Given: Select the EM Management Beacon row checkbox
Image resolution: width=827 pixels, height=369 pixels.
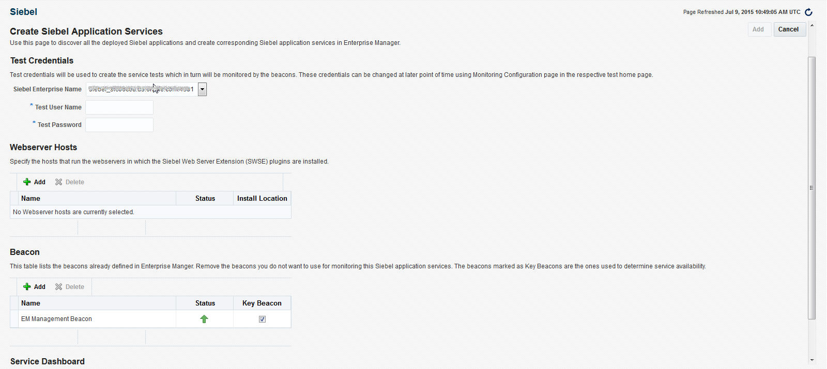Looking at the screenshot, I should coord(14,319).
